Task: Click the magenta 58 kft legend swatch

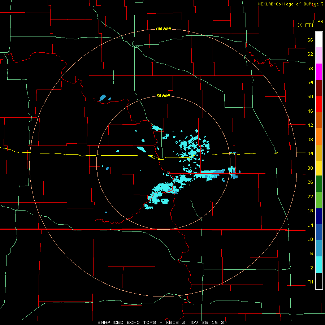Action: coord(319,72)
